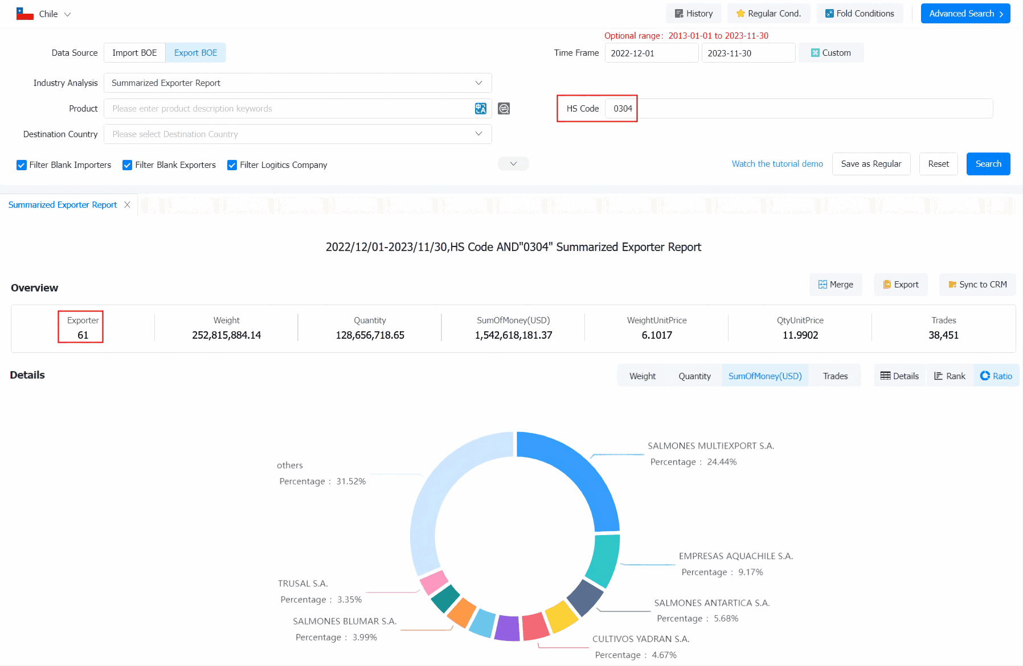Click the start date field 2022-12-01
The width and height of the screenshot is (1023, 666).
pyautogui.click(x=652, y=53)
